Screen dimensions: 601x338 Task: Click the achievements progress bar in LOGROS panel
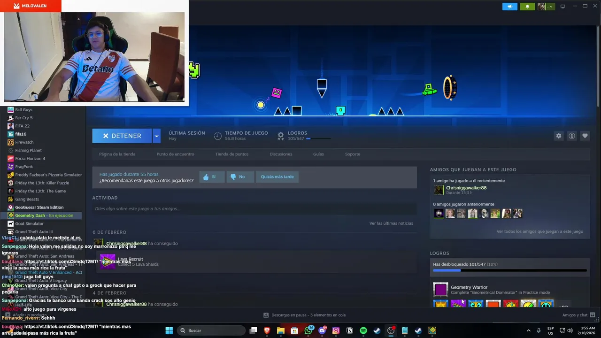pos(509,270)
